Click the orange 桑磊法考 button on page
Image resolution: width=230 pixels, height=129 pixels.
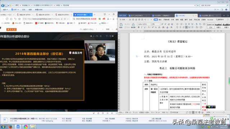point(11,29)
